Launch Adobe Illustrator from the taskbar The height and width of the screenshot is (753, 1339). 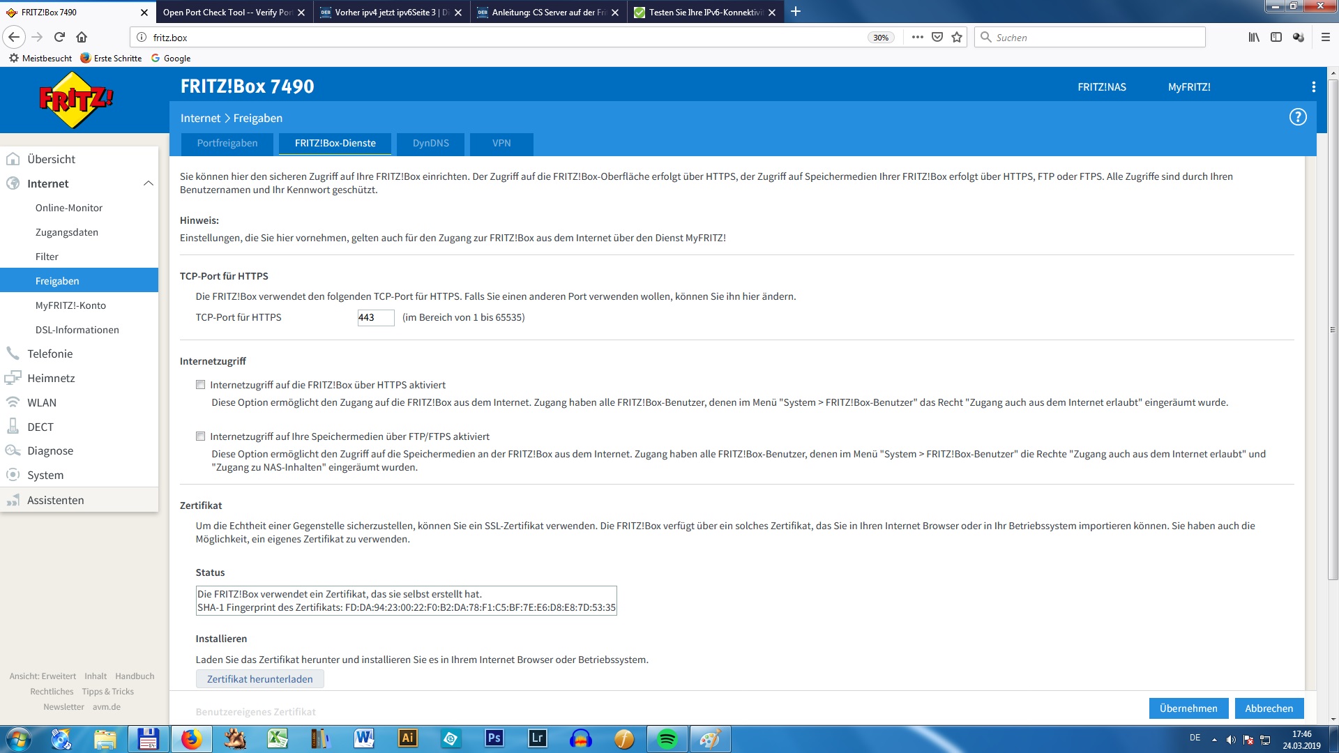click(x=407, y=739)
